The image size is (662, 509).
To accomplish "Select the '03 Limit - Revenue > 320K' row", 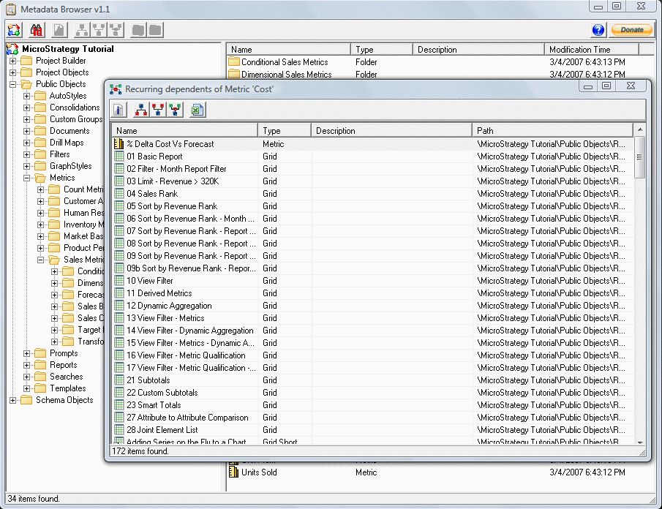I will click(x=373, y=181).
